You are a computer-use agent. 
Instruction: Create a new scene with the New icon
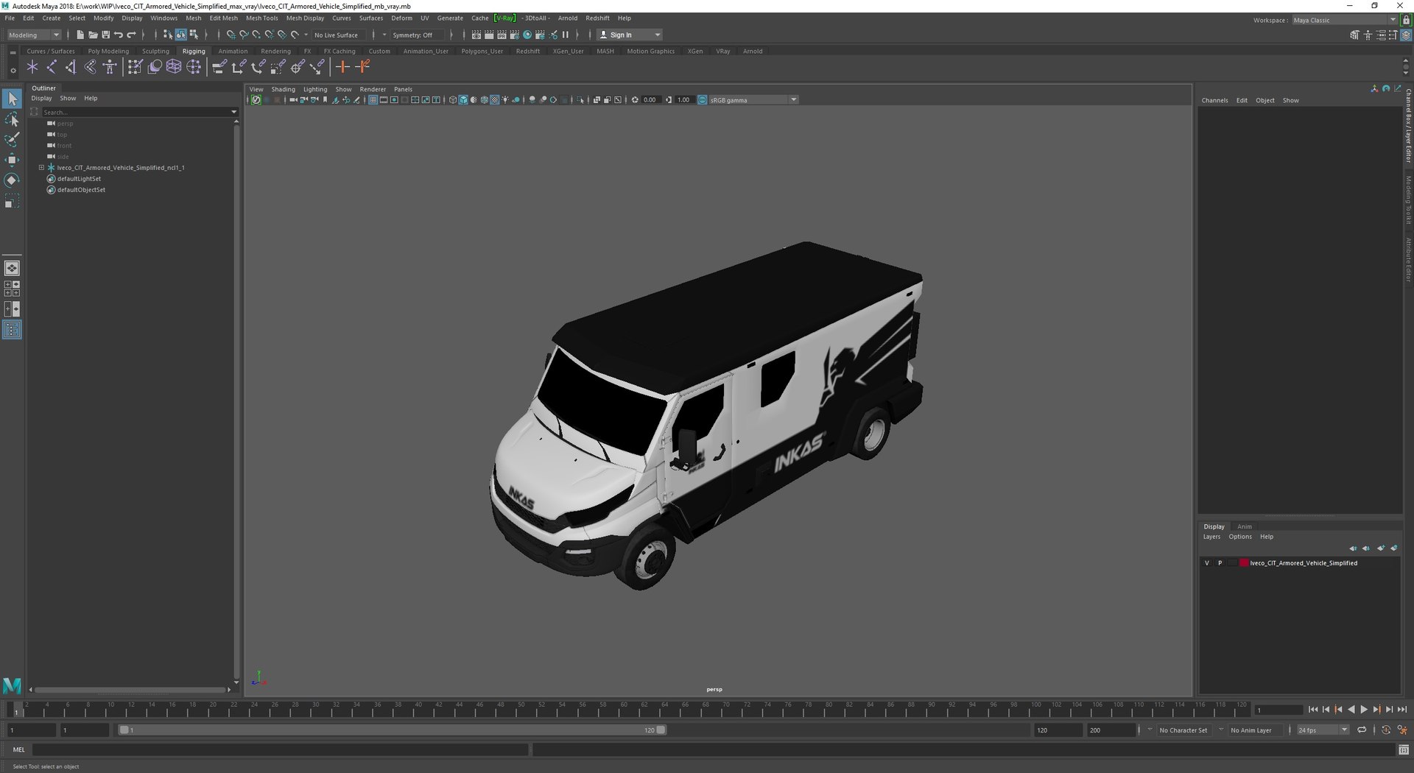point(80,35)
